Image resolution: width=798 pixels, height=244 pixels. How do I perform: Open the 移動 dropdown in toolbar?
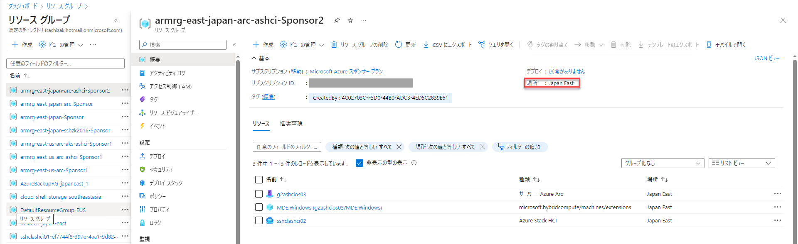point(589,45)
